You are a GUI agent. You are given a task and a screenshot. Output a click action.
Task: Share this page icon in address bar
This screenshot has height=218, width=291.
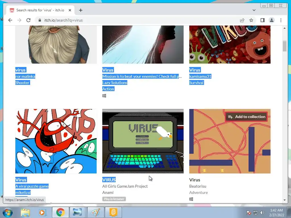click(242, 20)
